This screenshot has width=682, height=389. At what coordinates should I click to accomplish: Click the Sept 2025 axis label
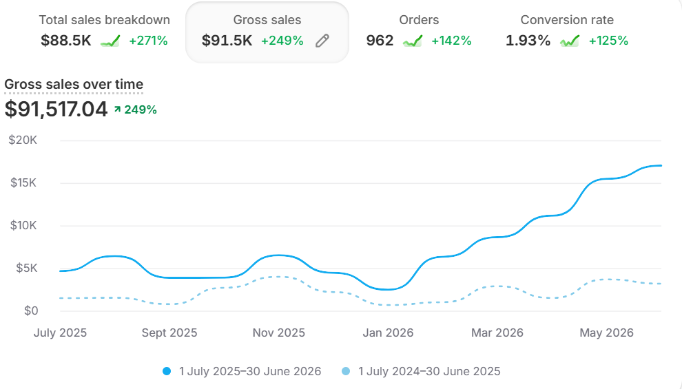click(x=169, y=333)
